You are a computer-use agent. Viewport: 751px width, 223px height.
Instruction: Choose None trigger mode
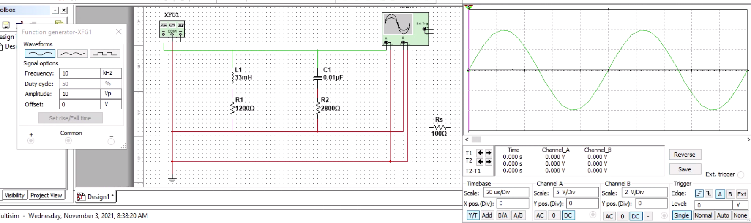[x=740, y=215]
